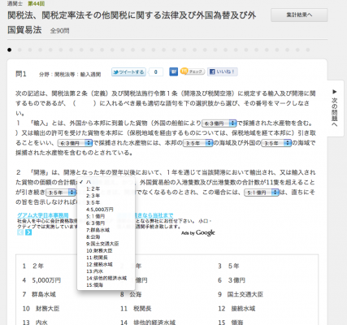Screen dimensions: 347x325
Task: Click answer choice text 1 2年
Action: (x=33, y=266)
